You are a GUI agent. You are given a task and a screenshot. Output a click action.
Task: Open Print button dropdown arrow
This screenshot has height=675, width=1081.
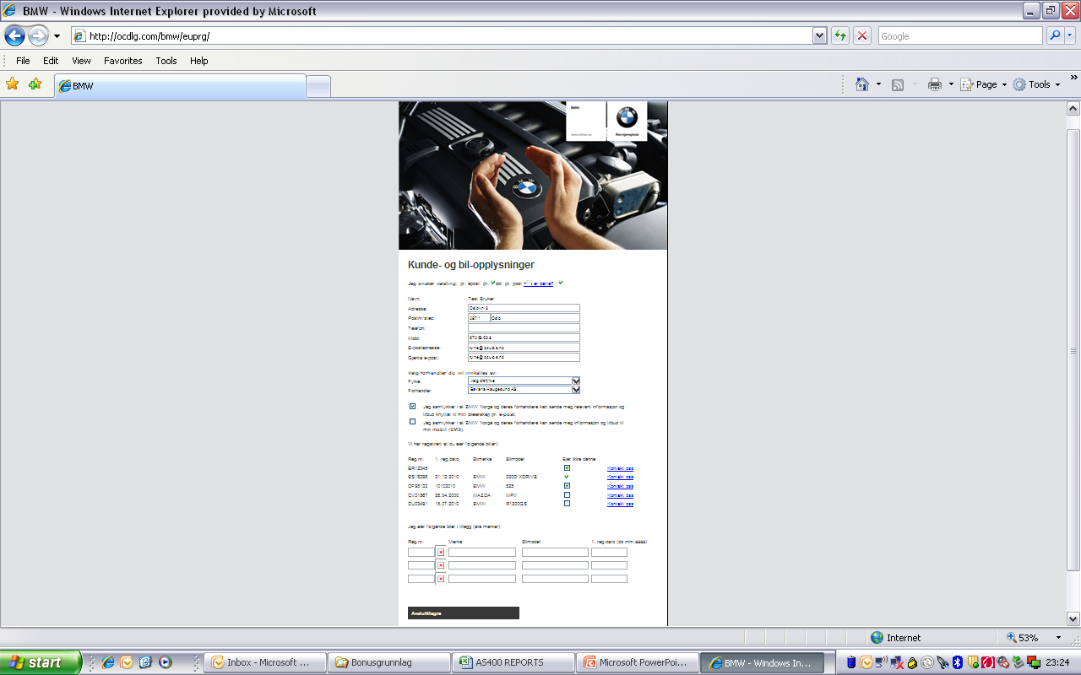(951, 84)
